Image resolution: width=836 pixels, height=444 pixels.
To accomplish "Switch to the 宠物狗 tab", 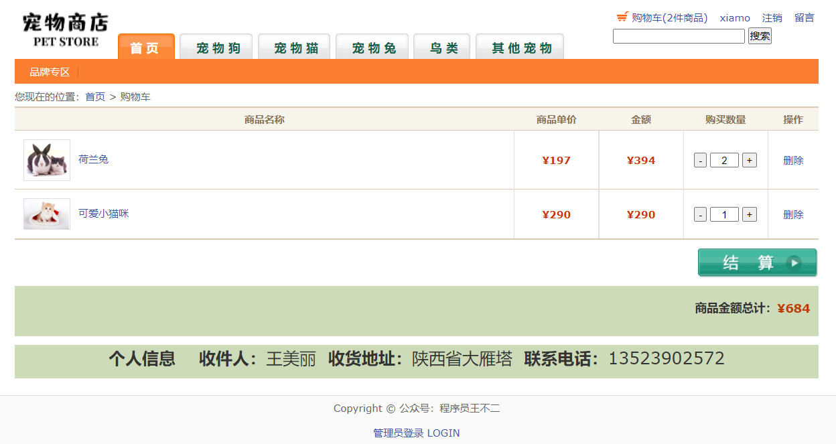I will pos(216,48).
